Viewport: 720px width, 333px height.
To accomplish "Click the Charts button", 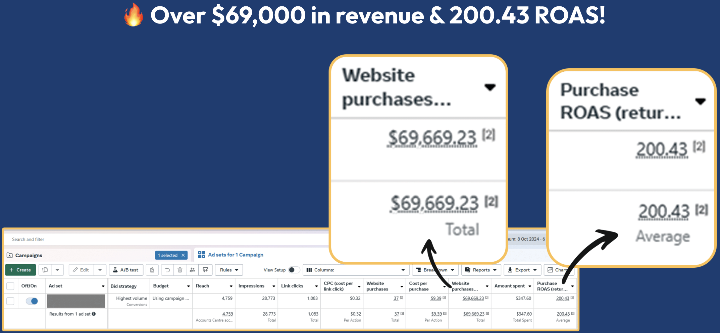I will click(x=559, y=270).
